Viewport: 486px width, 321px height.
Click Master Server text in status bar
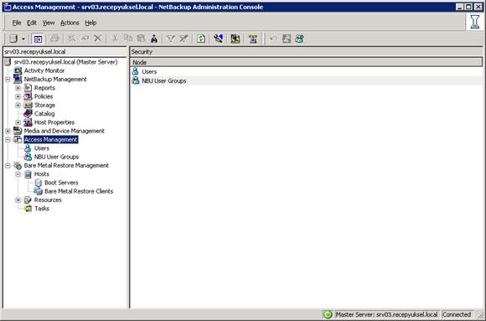(x=386, y=314)
